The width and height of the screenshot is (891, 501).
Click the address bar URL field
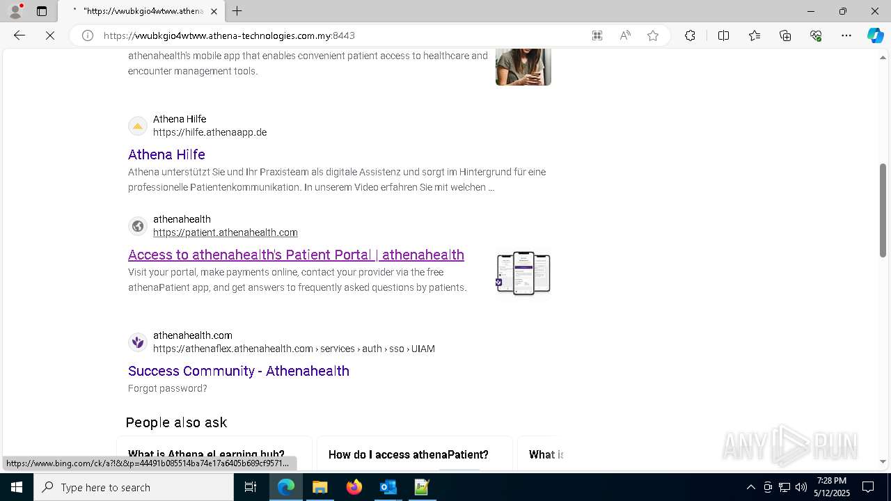tap(341, 35)
